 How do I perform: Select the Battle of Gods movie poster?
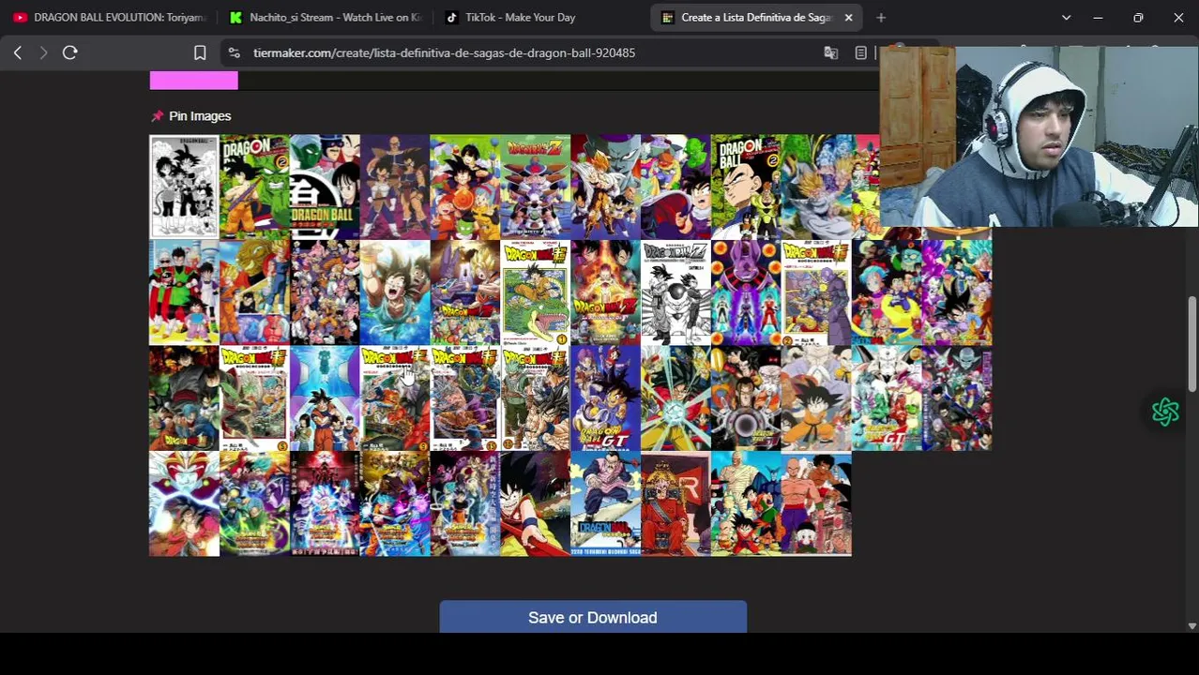coord(465,292)
